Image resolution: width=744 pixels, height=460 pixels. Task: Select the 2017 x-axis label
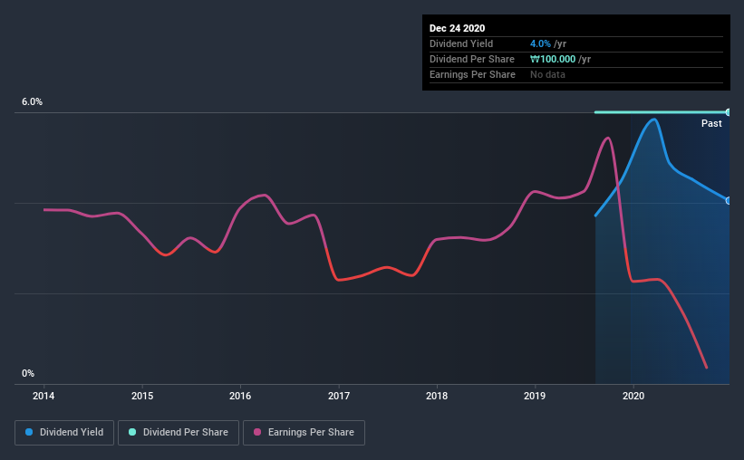(x=339, y=396)
